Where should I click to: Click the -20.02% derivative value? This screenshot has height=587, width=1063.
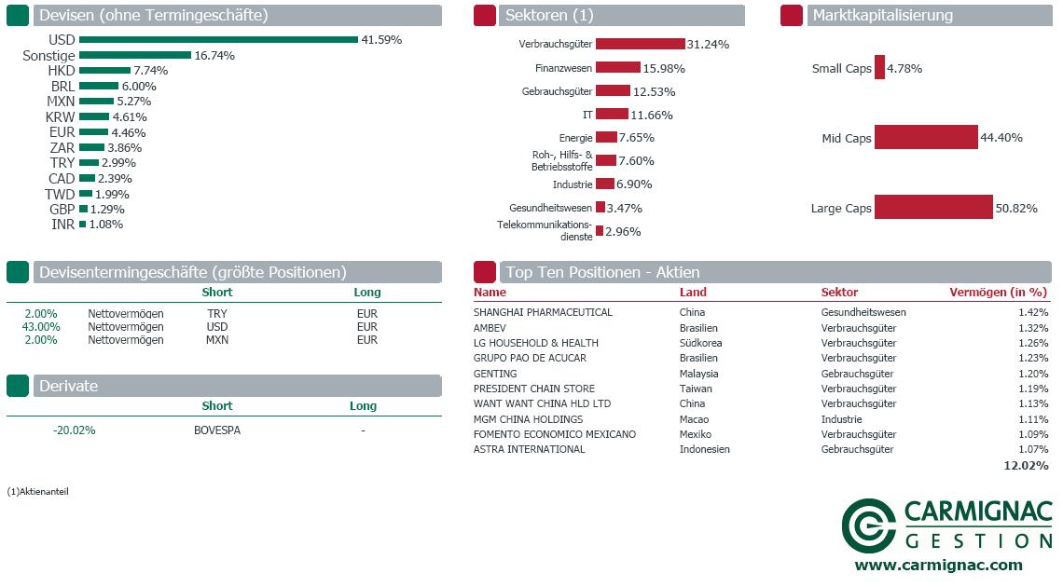coord(74,430)
